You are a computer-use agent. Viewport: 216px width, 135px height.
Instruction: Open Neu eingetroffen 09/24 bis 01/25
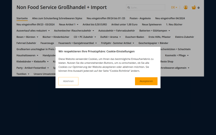[106, 18]
